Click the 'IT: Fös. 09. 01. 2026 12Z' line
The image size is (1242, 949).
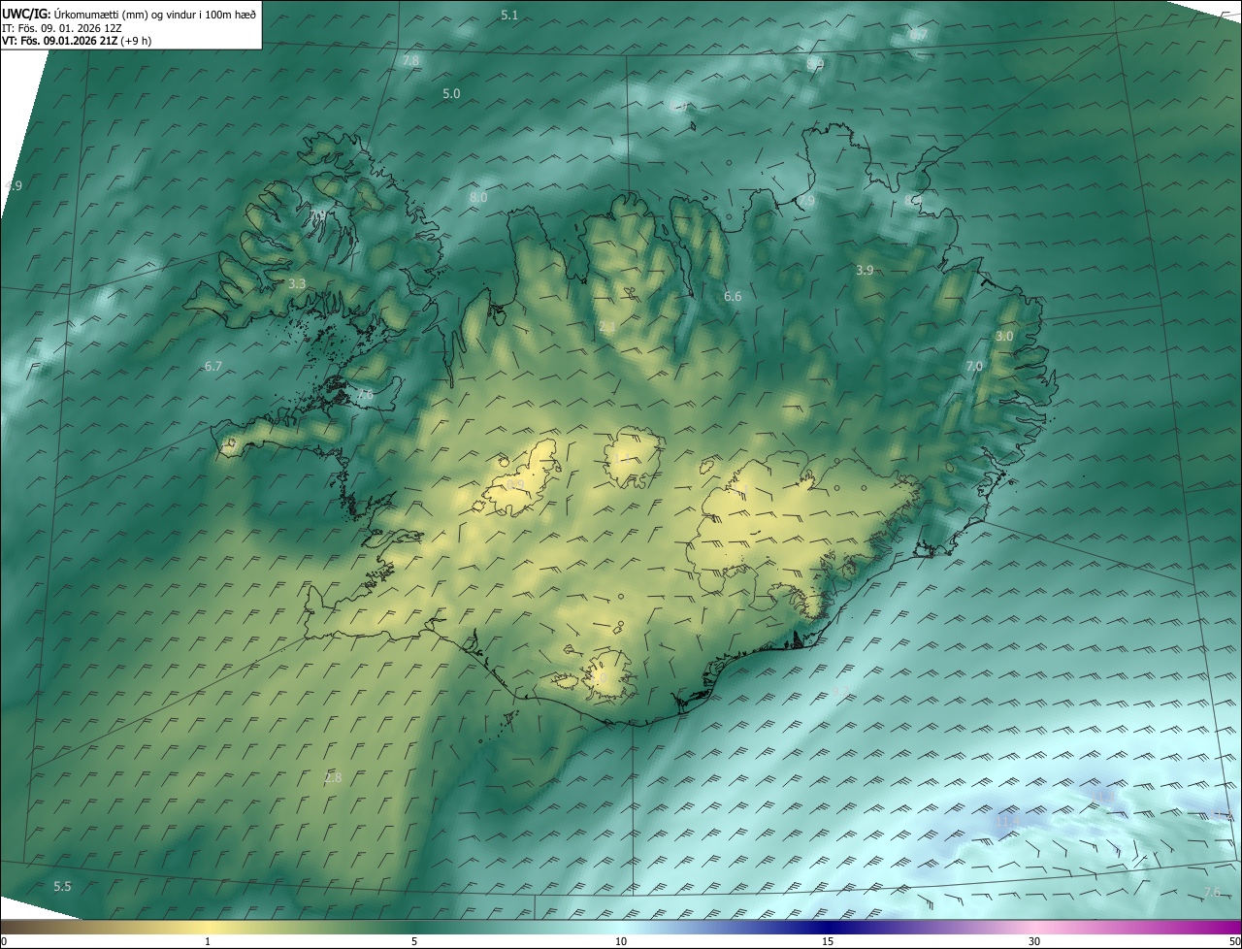click(62, 28)
